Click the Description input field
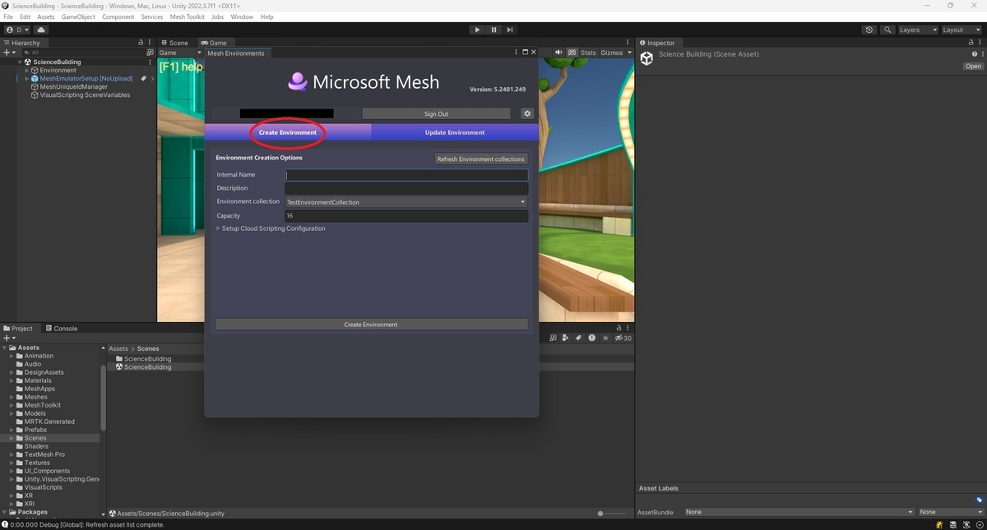987x530 pixels. pos(406,188)
